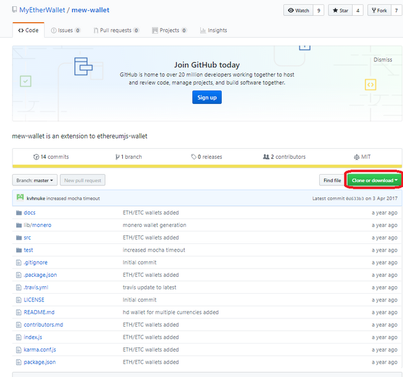Click the Projects board icon
This screenshot has width=403, height=377.
tap(155, 30)
